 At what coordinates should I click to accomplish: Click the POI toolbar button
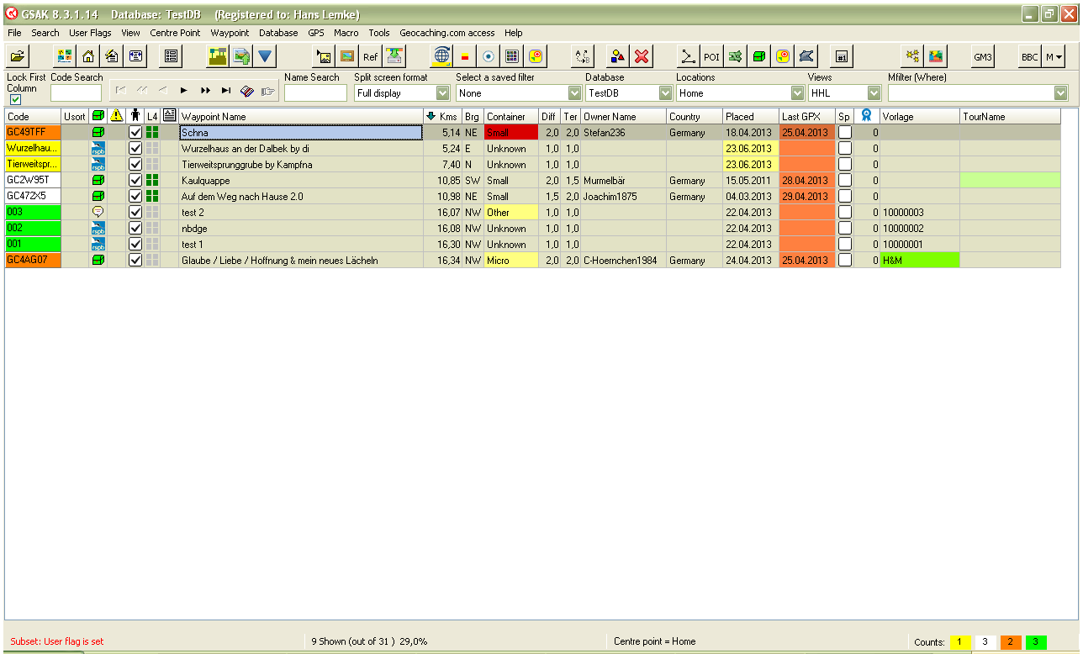(x=711, y=56)
